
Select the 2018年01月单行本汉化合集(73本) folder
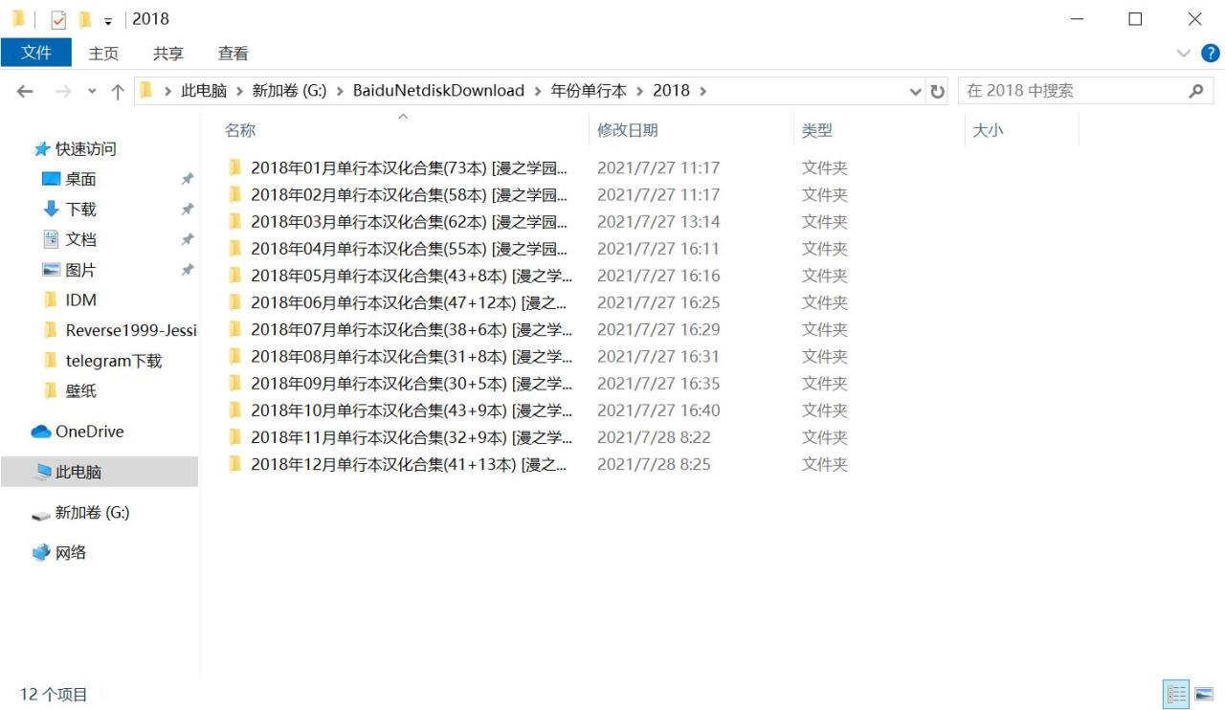tap(409, 167)
